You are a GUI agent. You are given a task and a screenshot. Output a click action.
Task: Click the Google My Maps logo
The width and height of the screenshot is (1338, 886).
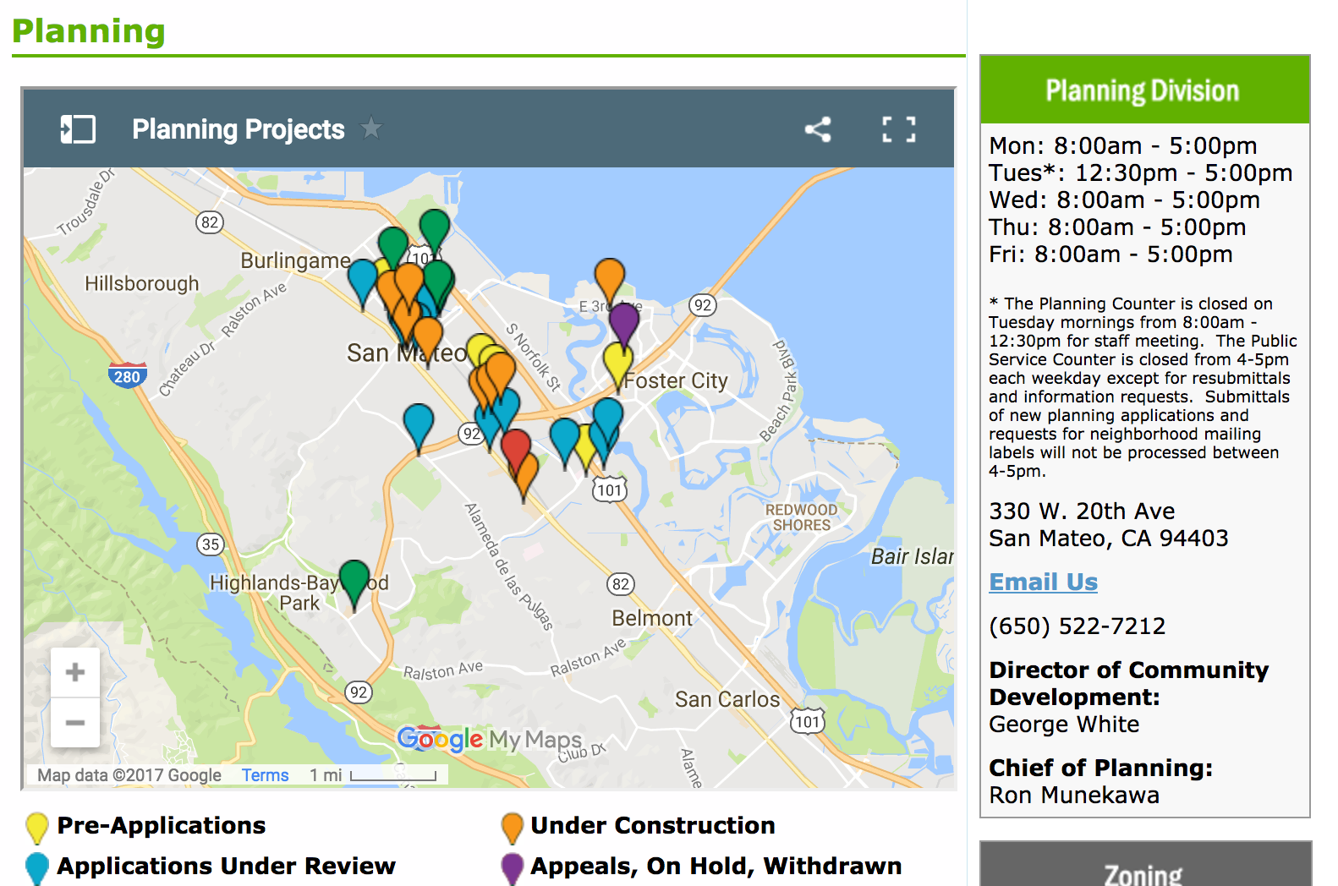(x=489, y=739)
